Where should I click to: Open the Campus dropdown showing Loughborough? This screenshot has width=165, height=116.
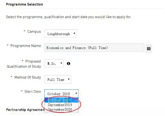pos(60,34)
